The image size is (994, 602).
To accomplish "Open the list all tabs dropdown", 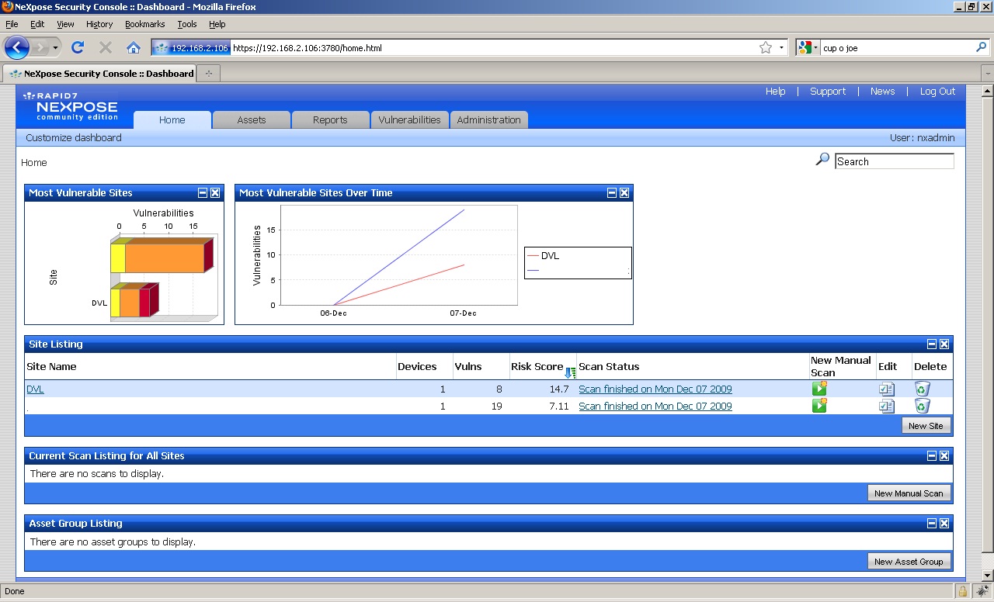I will pos(987,74).
